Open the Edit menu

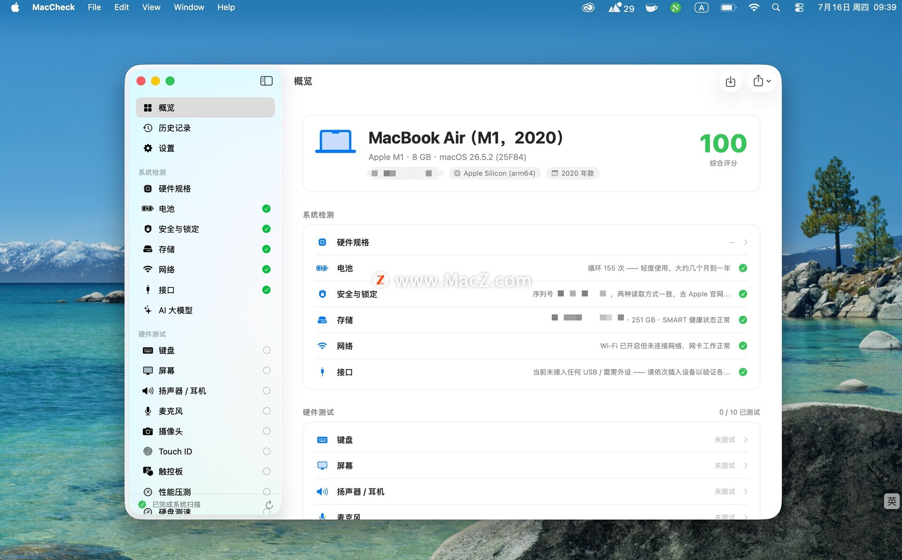click(x=122, y=7)
